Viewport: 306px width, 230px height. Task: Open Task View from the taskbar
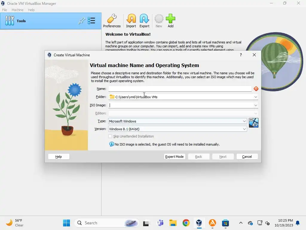(146, 223)
